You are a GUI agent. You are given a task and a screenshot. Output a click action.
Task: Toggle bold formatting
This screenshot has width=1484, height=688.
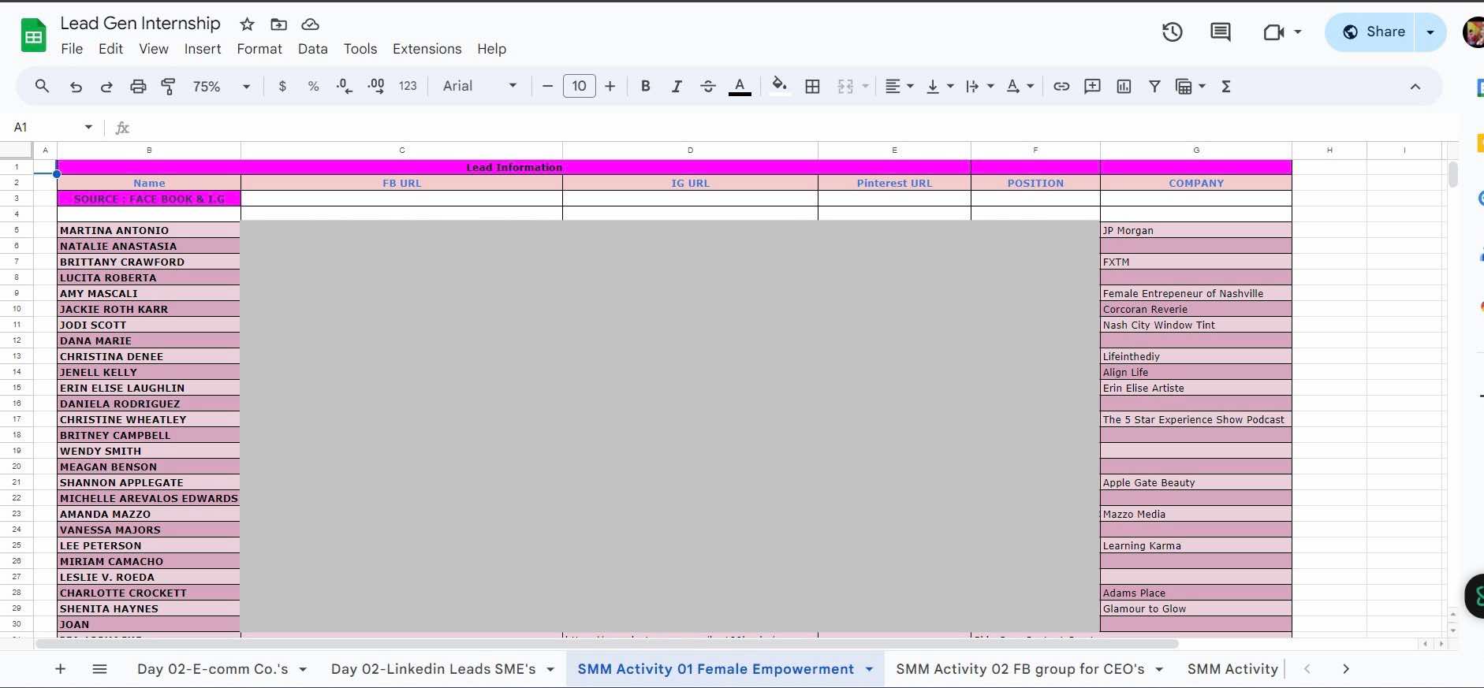[x=645, y=87]
